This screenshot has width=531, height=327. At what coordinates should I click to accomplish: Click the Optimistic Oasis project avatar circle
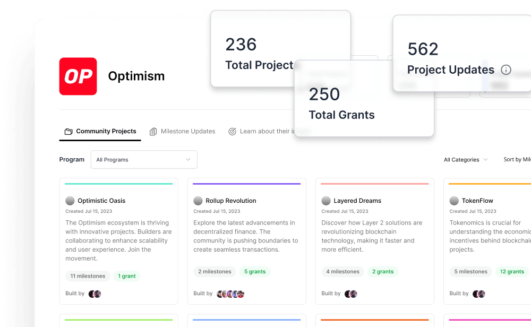pyautogui.click(x=70, y=201)
